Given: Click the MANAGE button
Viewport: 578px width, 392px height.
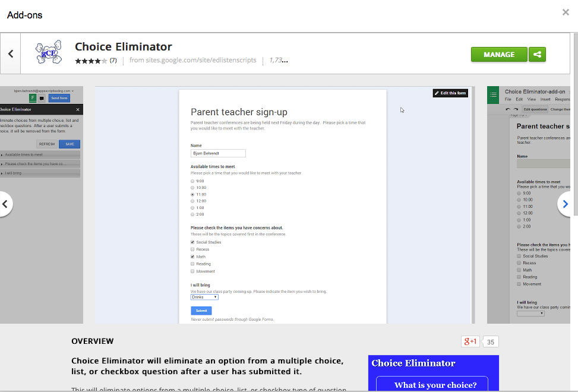Looking at the screenshot, I should pos(499,55).
